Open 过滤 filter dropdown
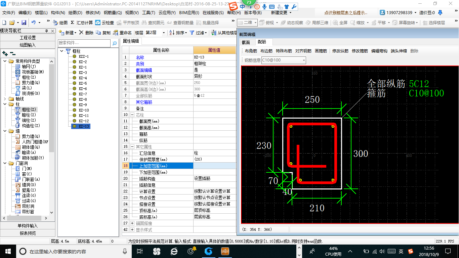The width and height of the screenshot is (459, 258). 198,33
